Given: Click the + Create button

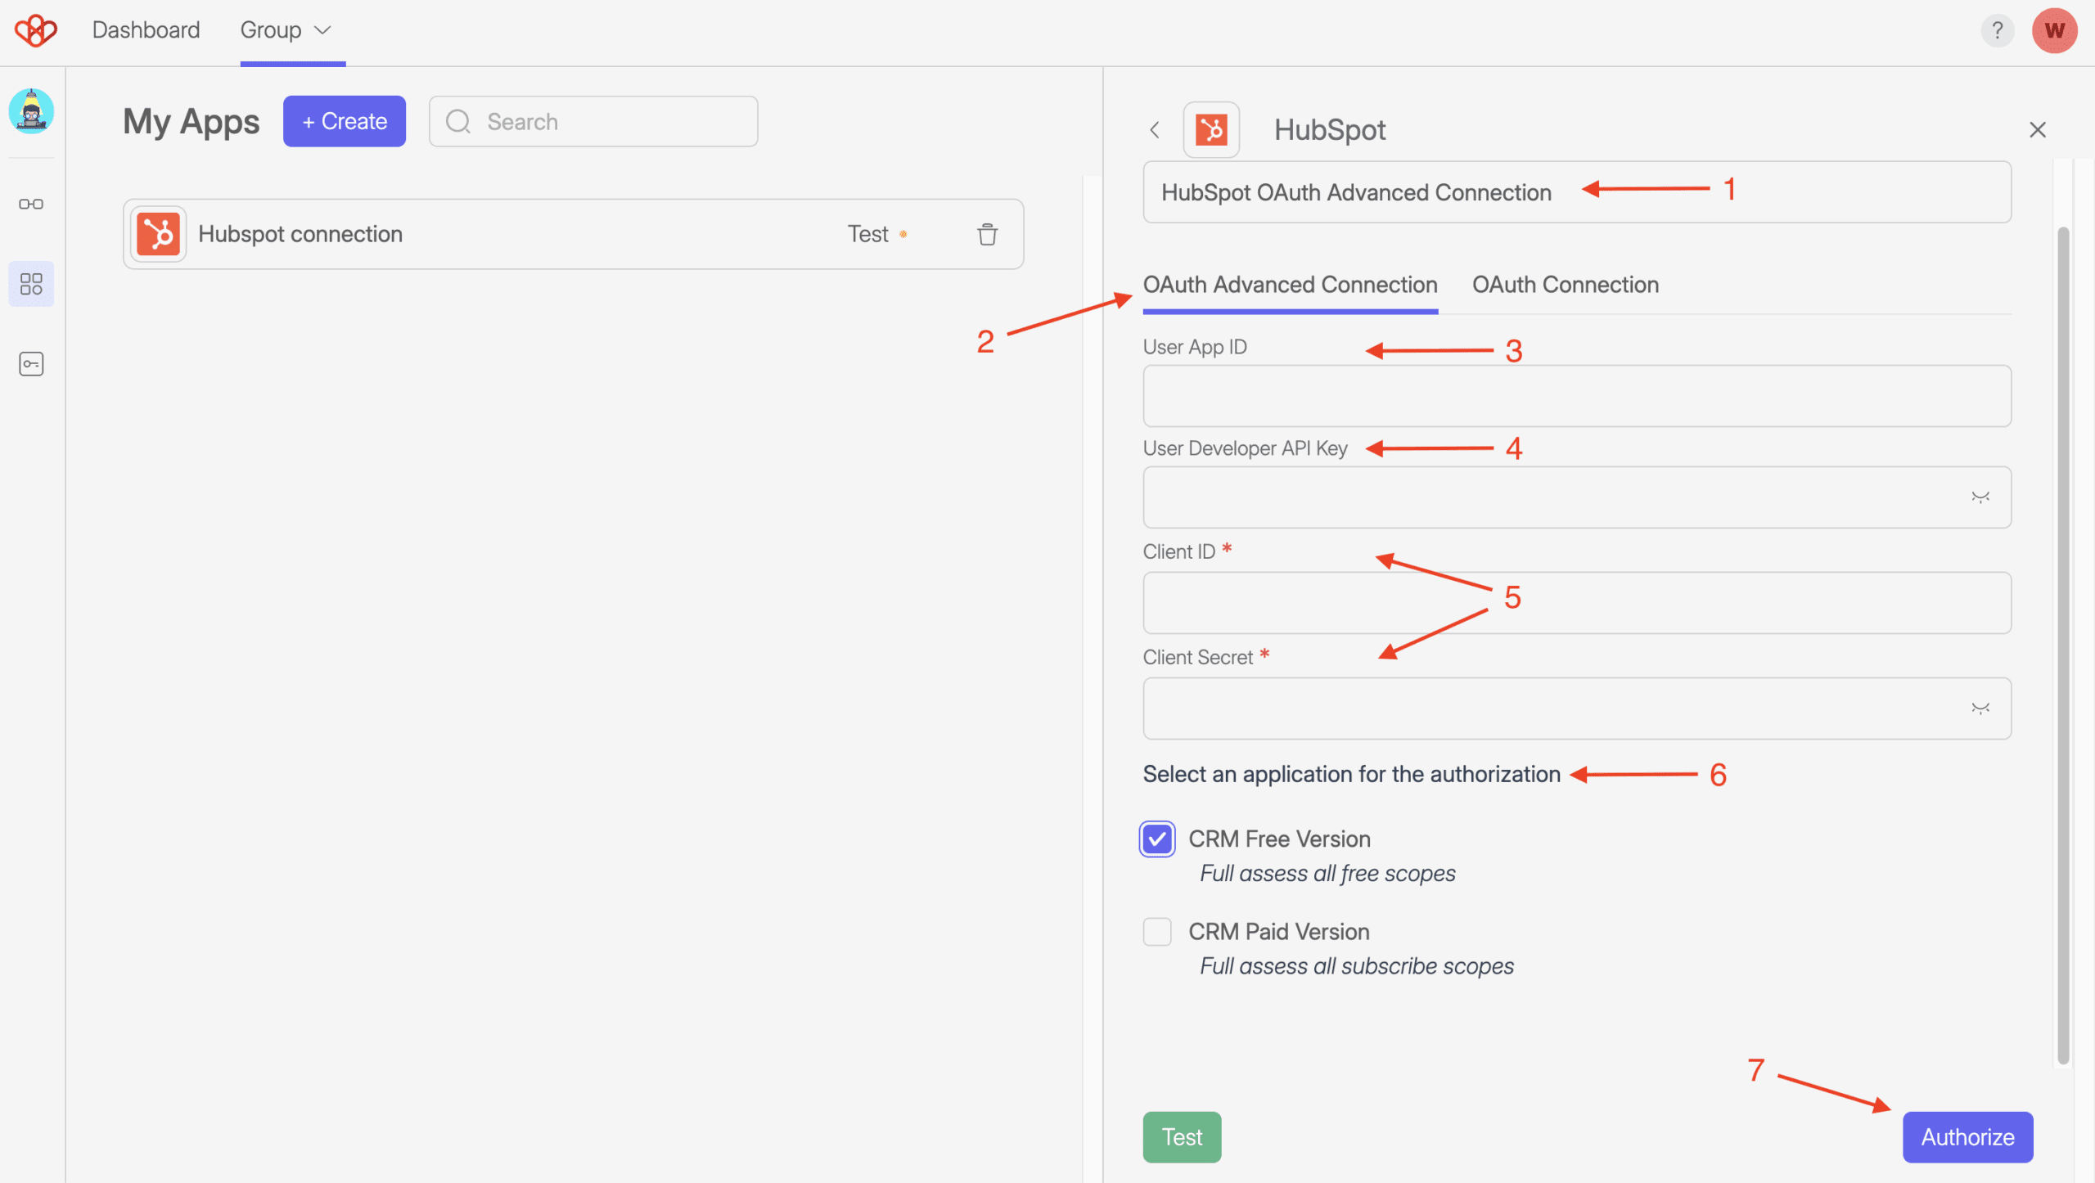Looking at the screenshot, I should tap(345, 121).
